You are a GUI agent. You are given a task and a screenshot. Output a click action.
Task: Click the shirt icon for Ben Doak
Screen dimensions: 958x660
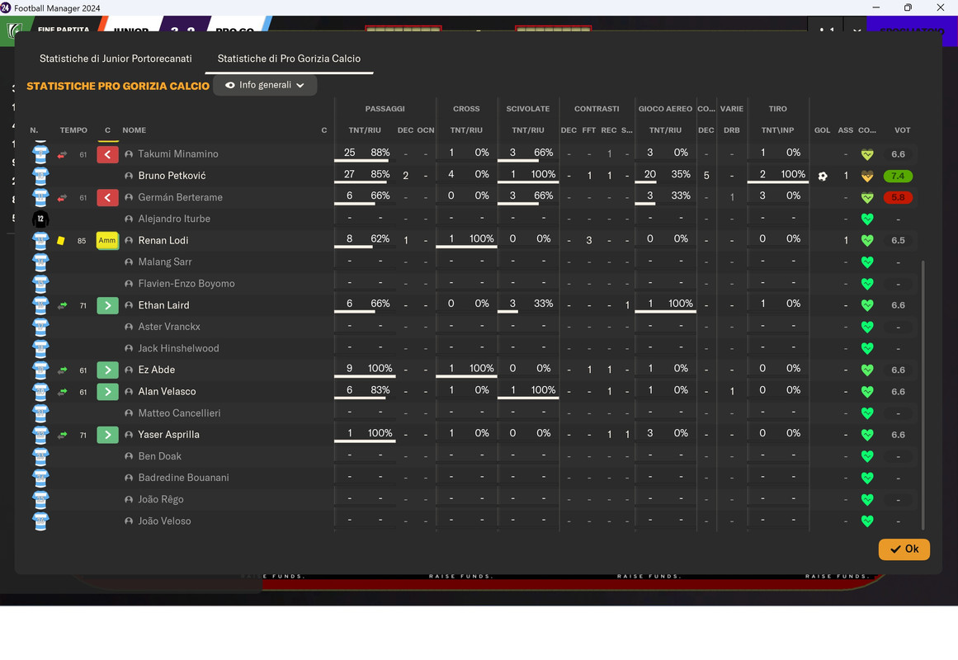(x=40, y=456)
